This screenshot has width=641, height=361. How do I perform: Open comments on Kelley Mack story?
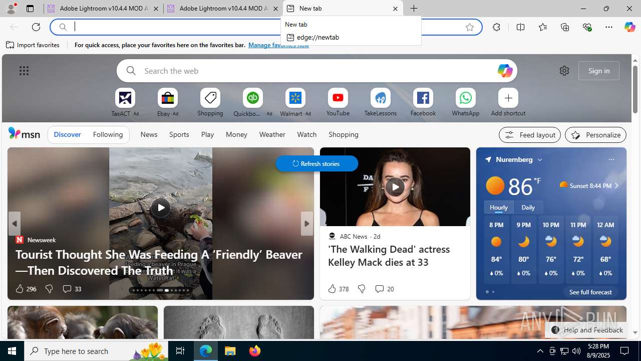[384, 289]
